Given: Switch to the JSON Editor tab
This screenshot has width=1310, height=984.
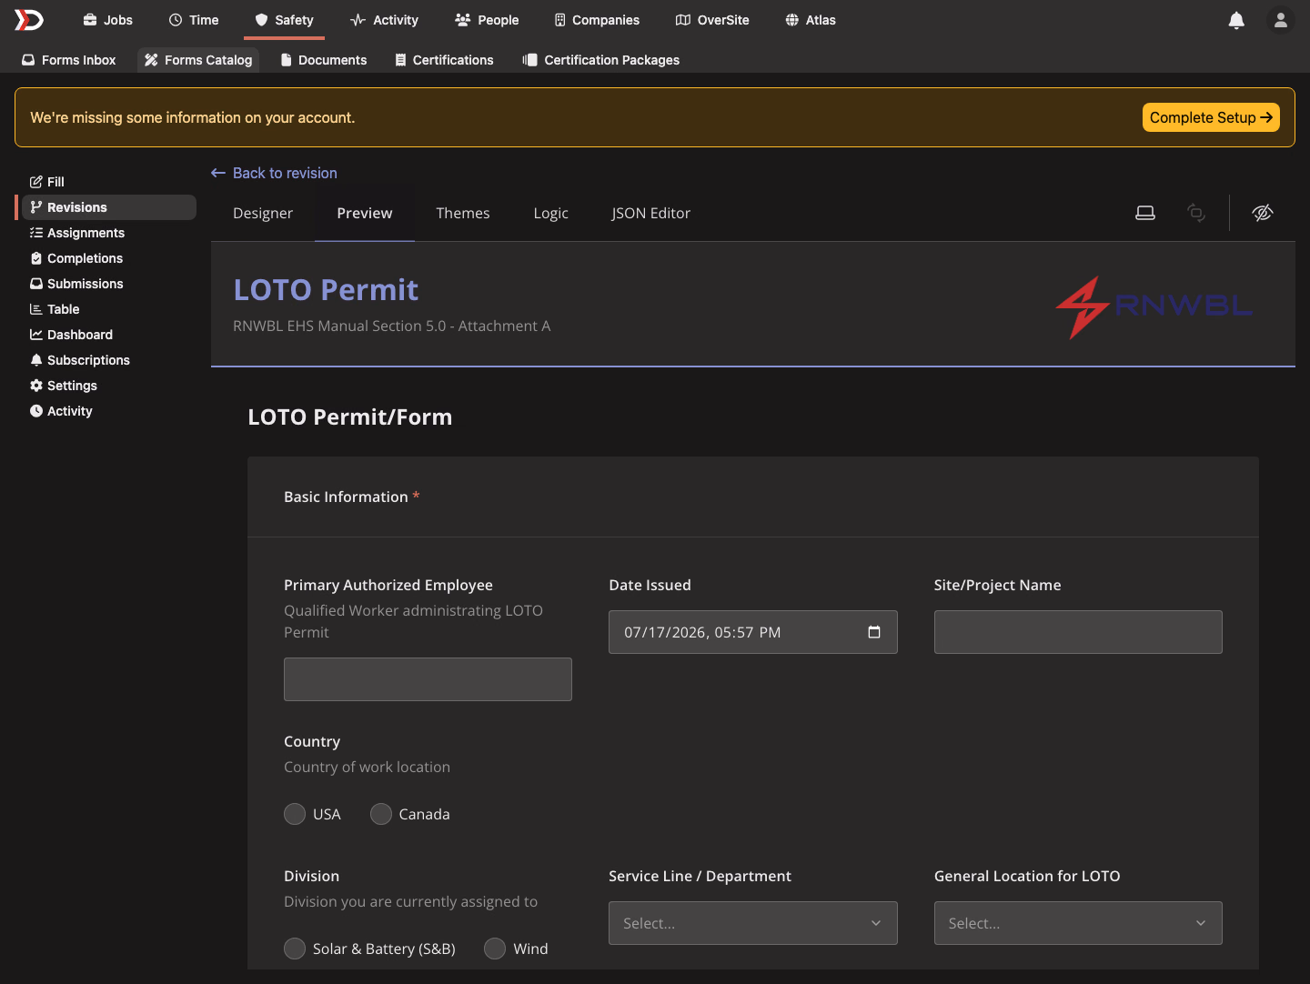Looking at the screenshot, I should pos(651,213).
